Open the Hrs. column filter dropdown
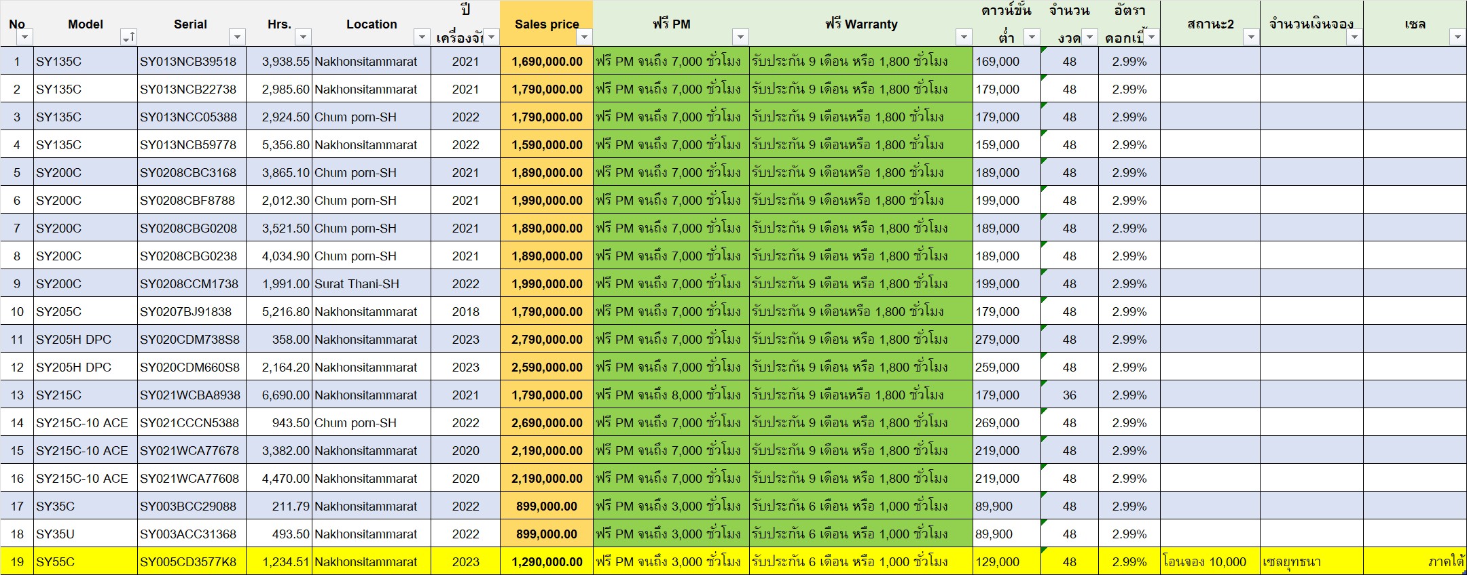The width and height of the screenshot is (1467, 575). point(304,37)
